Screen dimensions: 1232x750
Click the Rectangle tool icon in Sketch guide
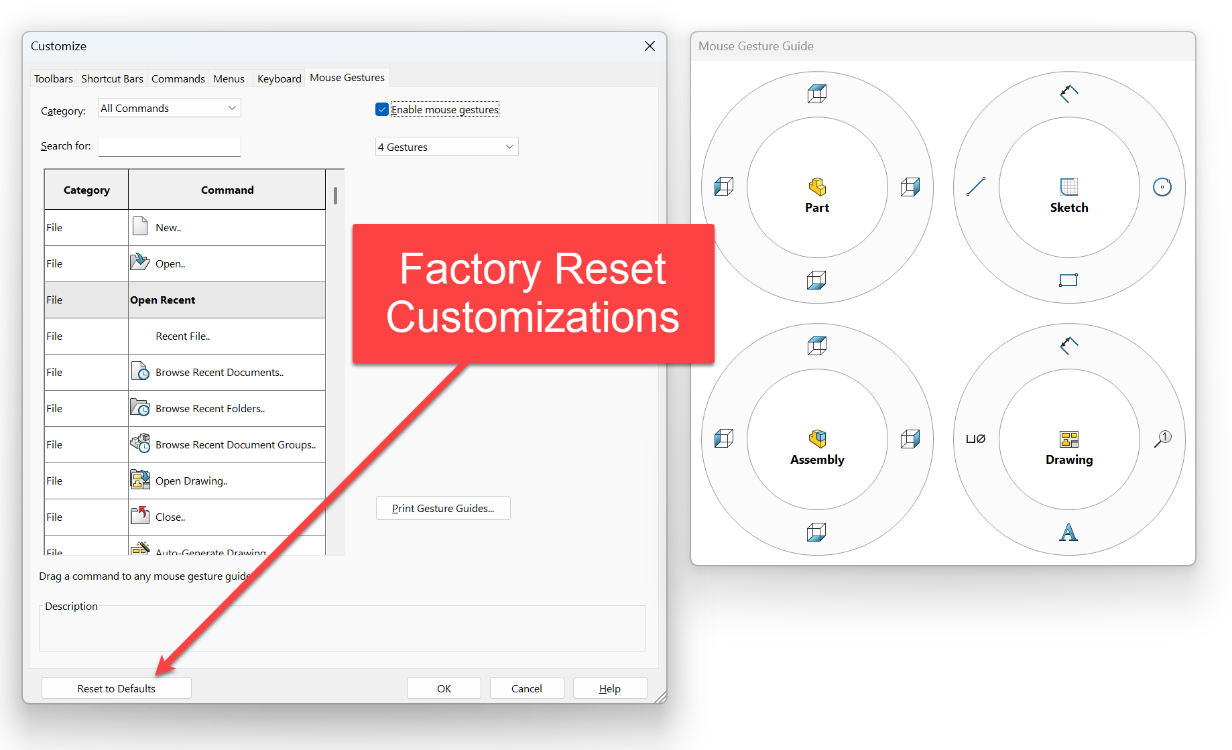coord(1068,280)
